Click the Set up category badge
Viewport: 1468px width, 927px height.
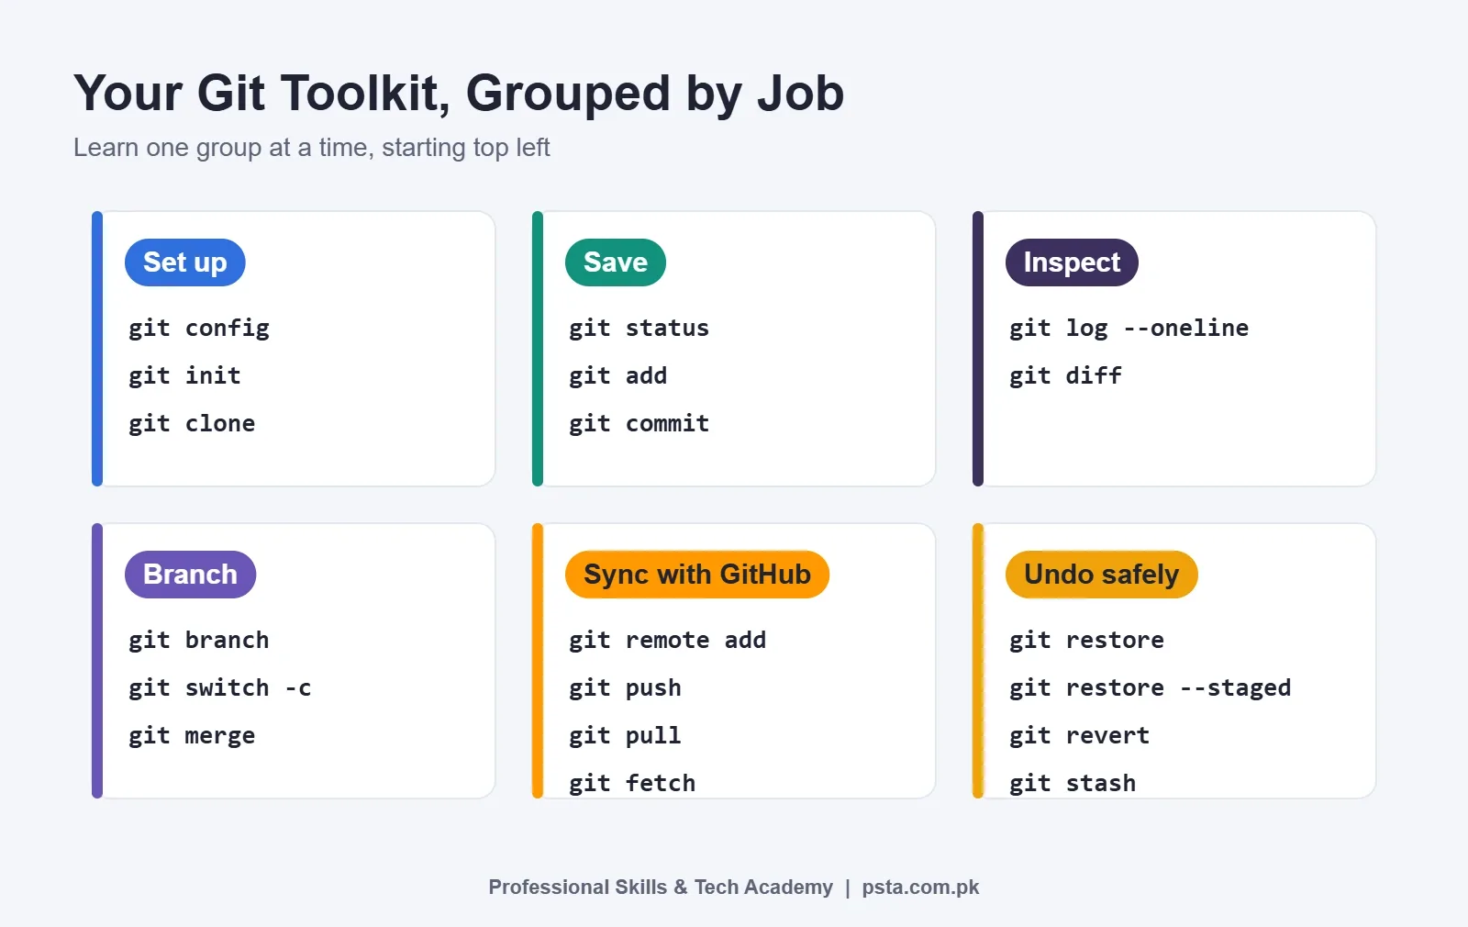184,262
